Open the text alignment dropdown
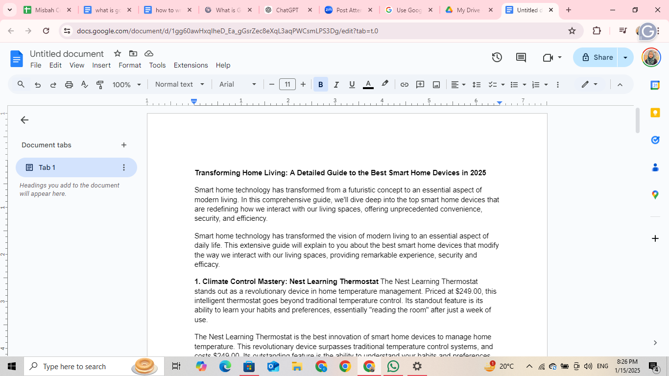669x376 pixels. click(x=458, y=85)
